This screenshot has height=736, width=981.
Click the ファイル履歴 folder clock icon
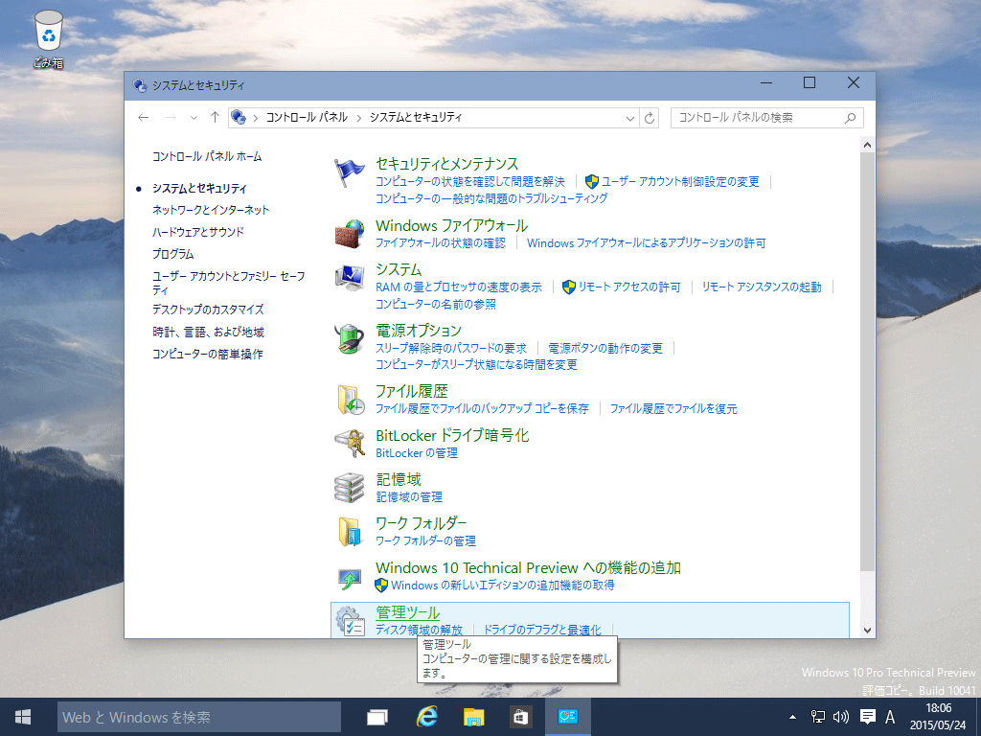click(349, 400)
